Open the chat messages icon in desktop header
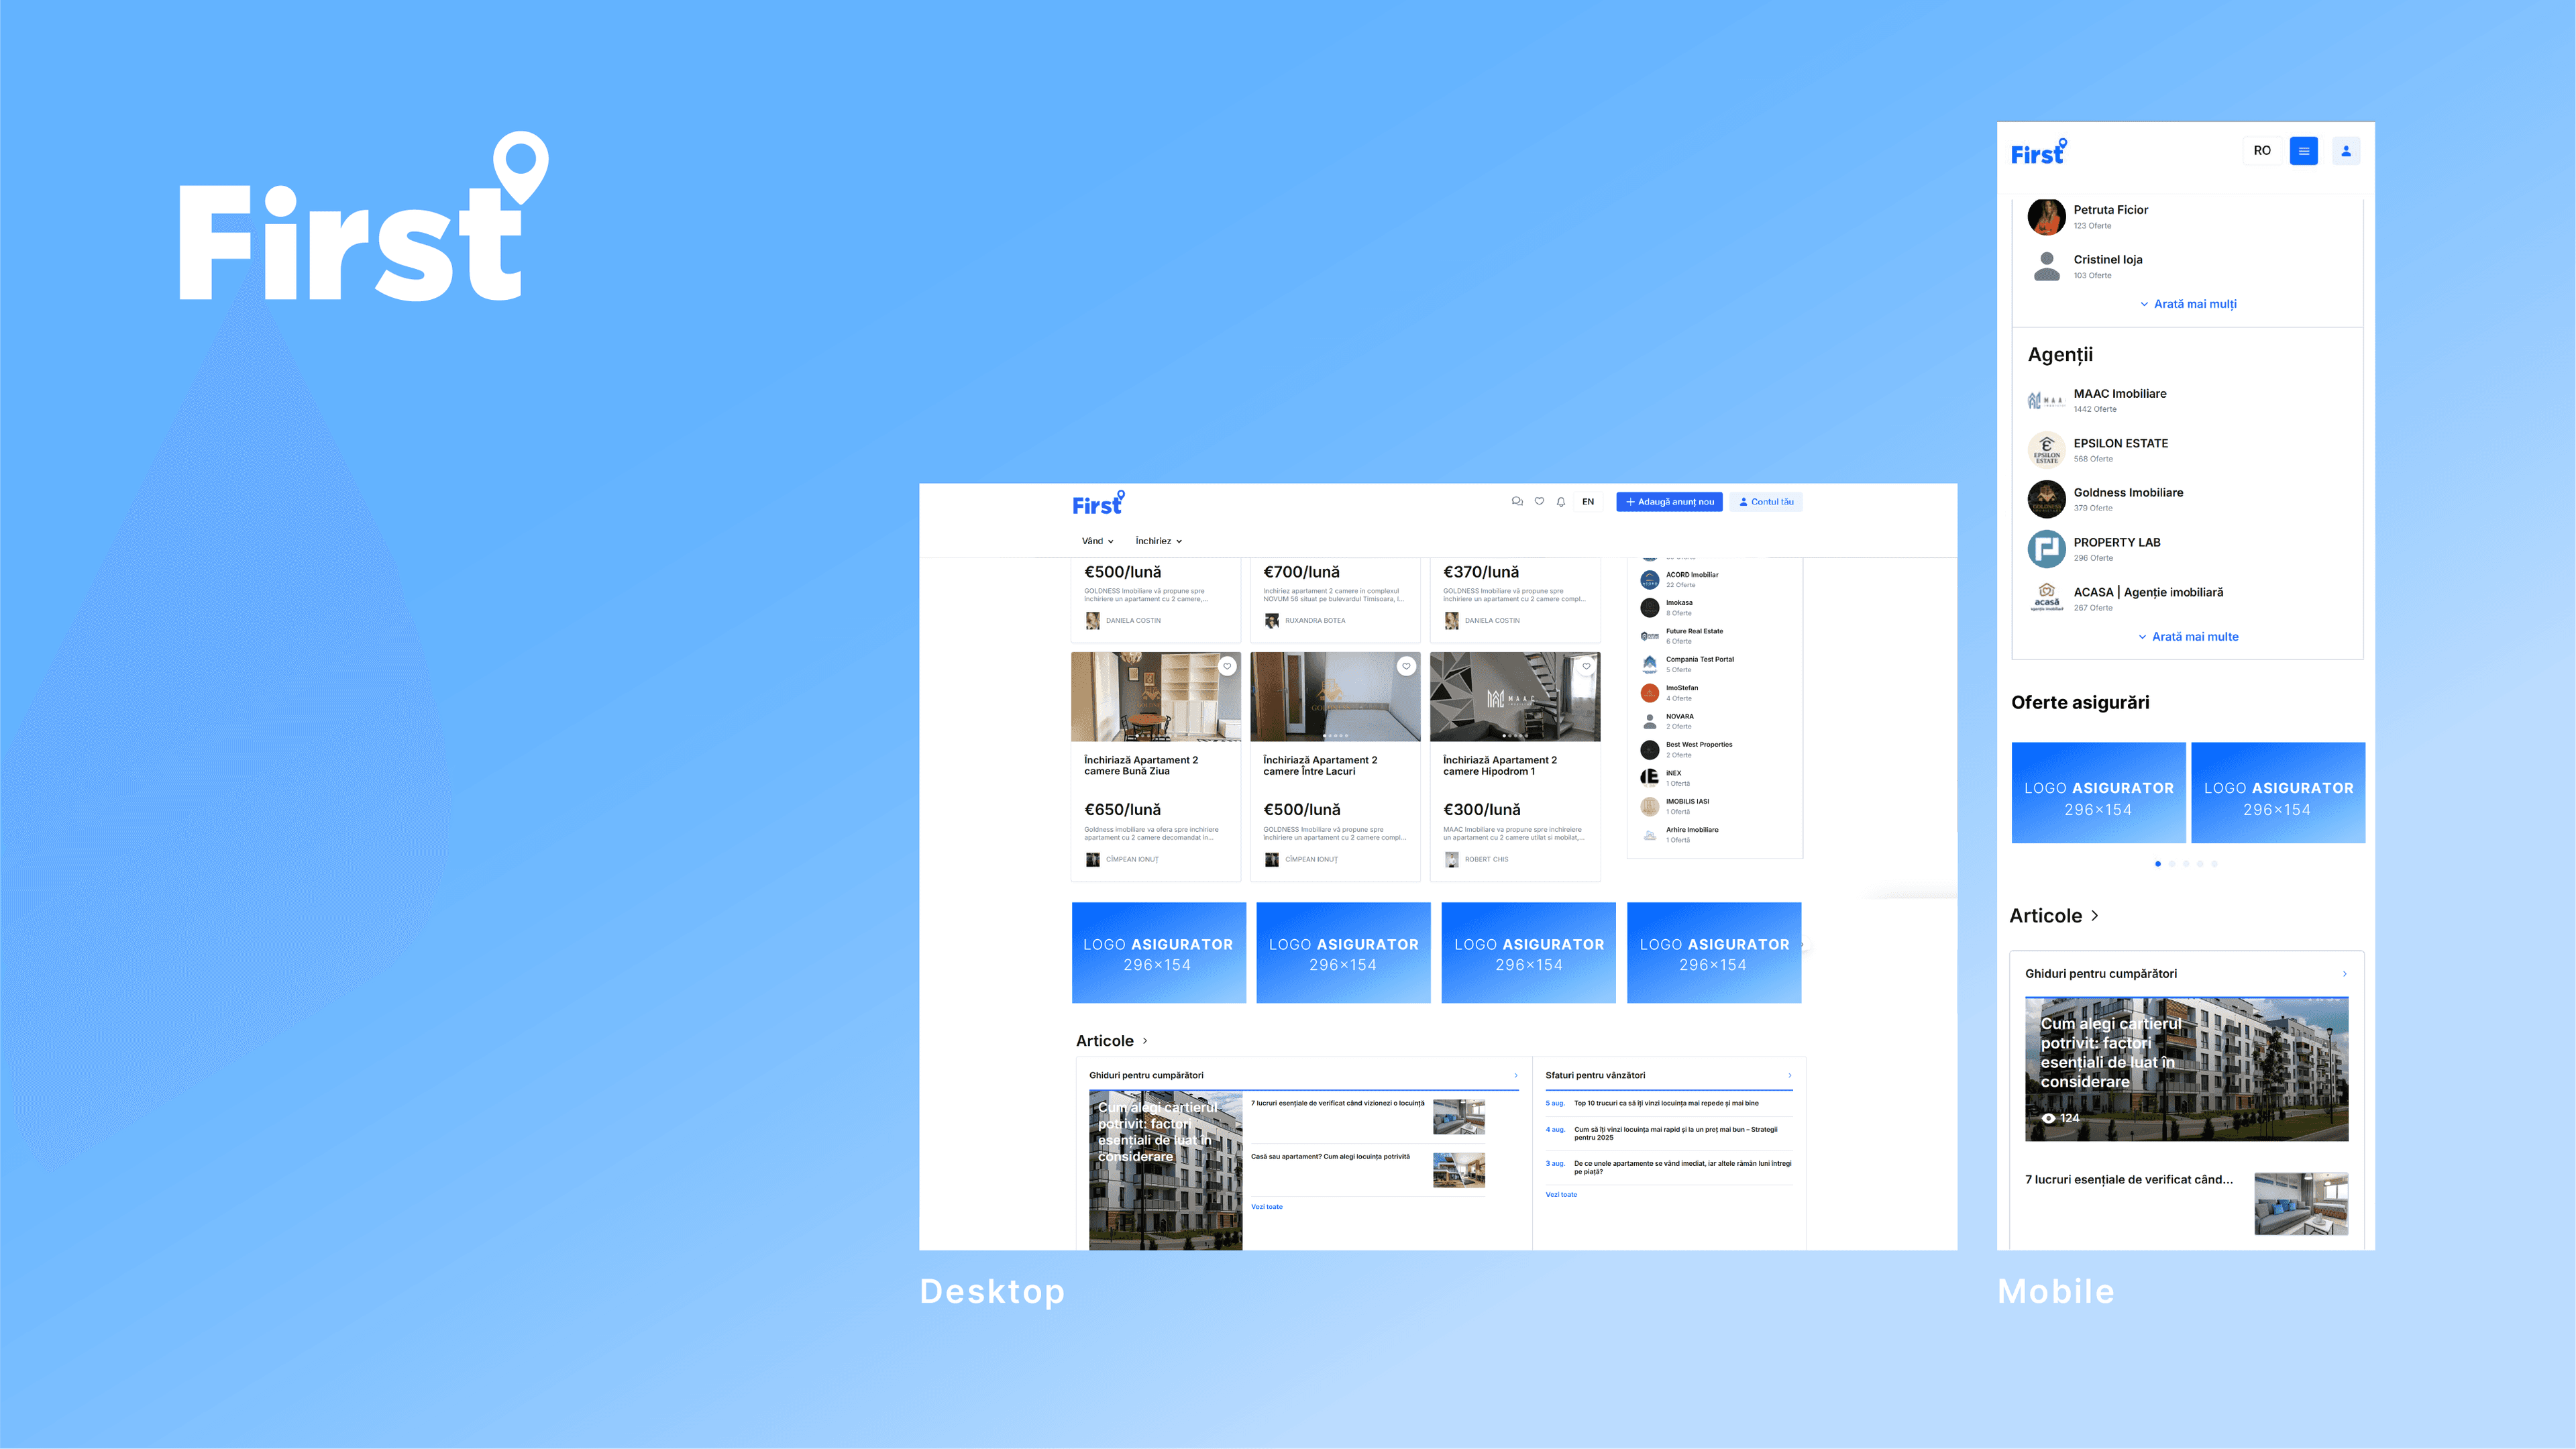2576x1449 pixels. tap(1517, 502)
